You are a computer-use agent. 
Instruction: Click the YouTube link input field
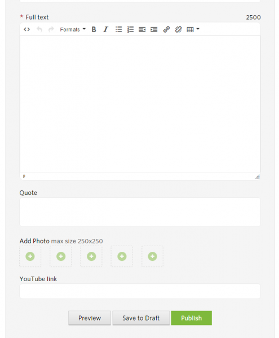click(140, 291)
